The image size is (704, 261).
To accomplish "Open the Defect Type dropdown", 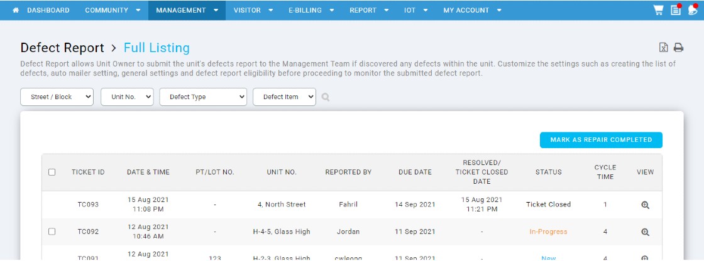I will (203, 97).
